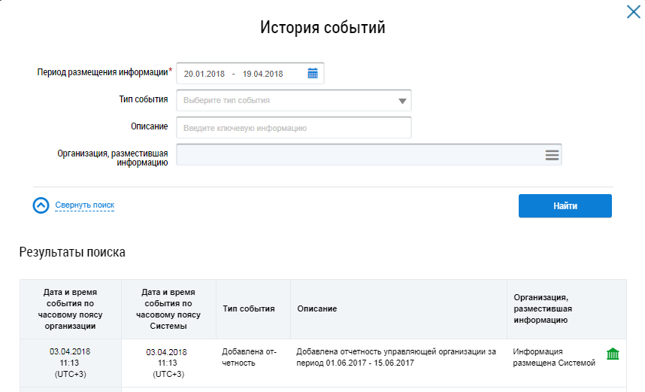Click the 'Информация размещена Системой' cell text
The height and width of the screenshot is (392, 645).
(x=553, y=357)
